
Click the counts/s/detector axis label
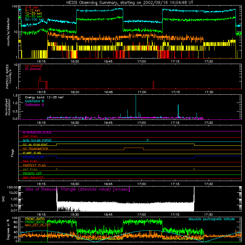8,32
